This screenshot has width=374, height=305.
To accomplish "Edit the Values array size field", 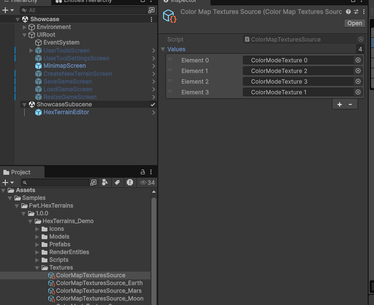I will tap(360, 49).
